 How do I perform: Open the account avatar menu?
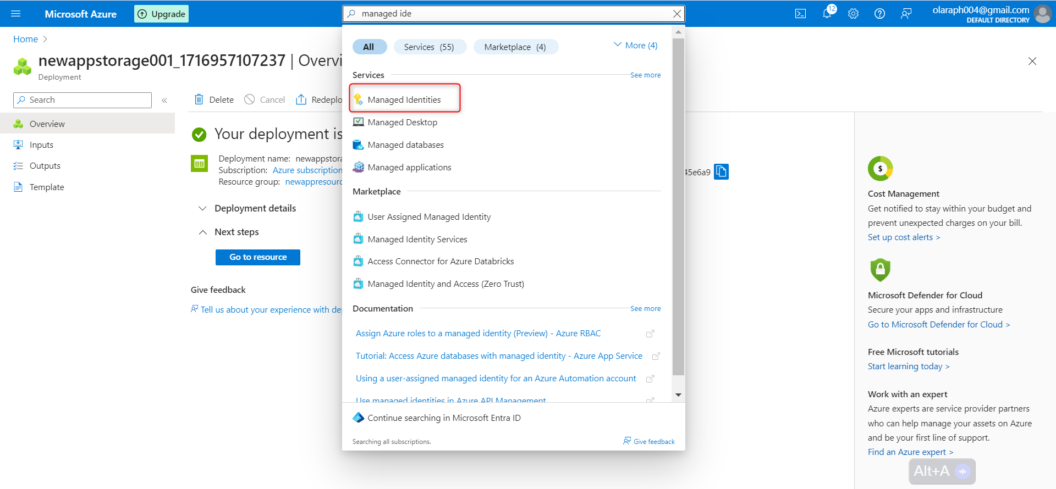[1042, 14]
